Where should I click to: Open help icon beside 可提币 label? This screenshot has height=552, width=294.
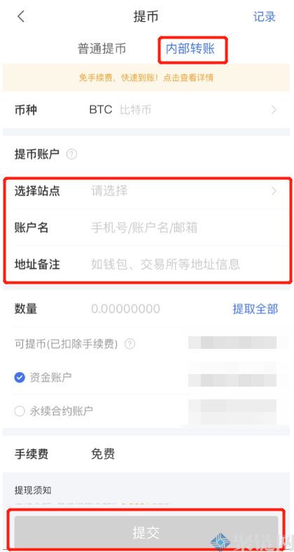(129, 343)
